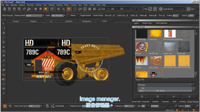
Task: Click the object selection mode cube icon
Action: tap(59, 9)
